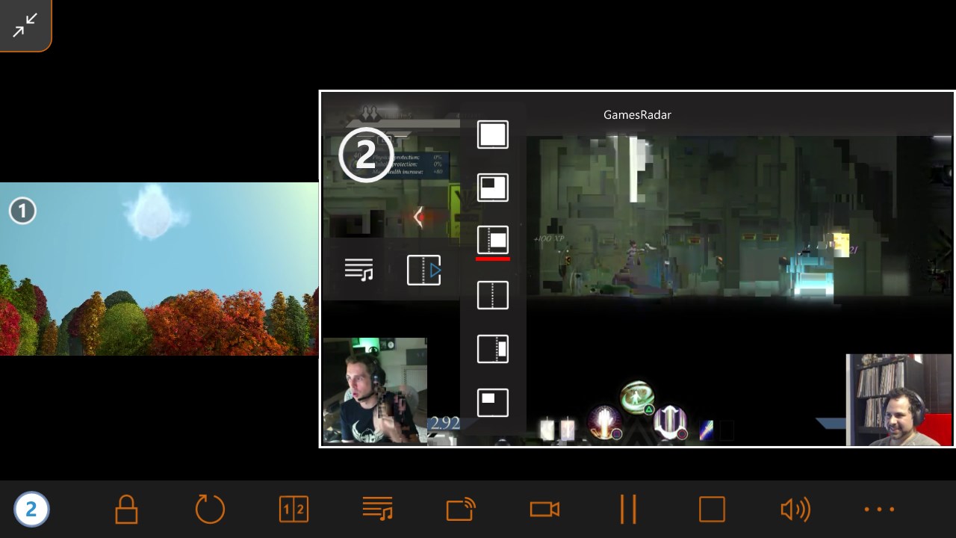Choose the equal side-by-side split layout
Screen dimensions: 956x538
(493, 295)
